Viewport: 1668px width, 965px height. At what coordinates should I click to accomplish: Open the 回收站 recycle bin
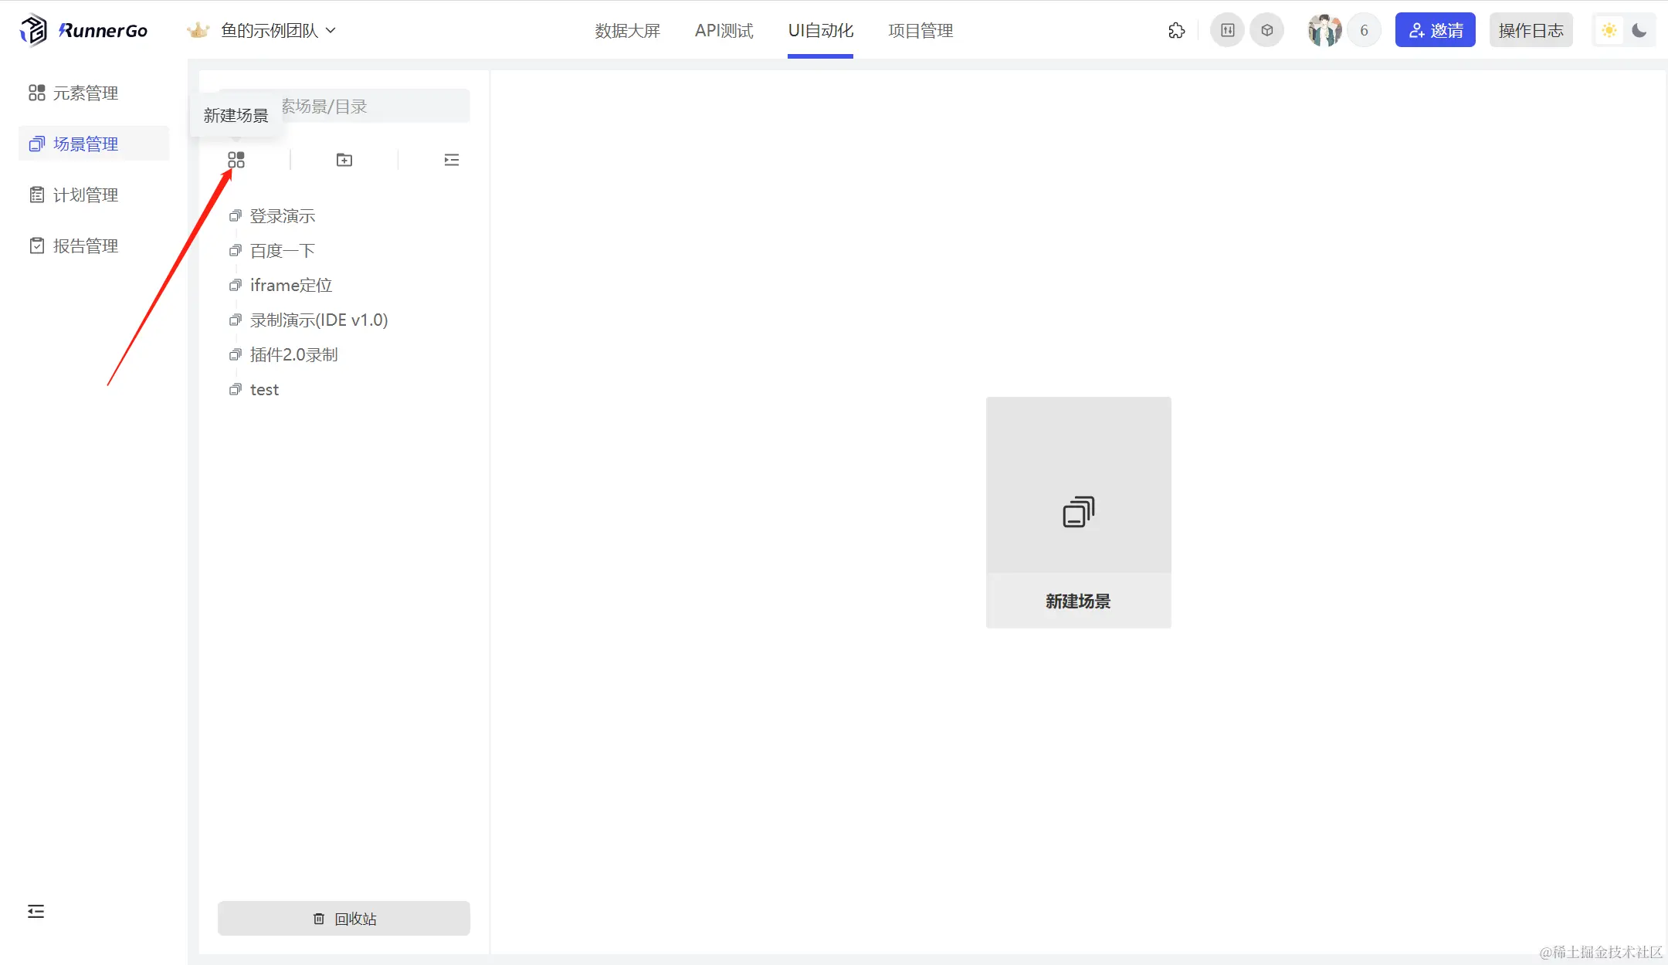pos(344,919)
